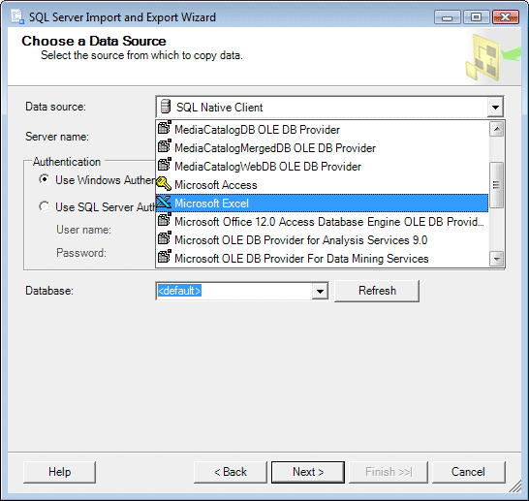Viewport: 529px width, 501px height.
Task: Minimize the wizard window
Action: [448, 16]
